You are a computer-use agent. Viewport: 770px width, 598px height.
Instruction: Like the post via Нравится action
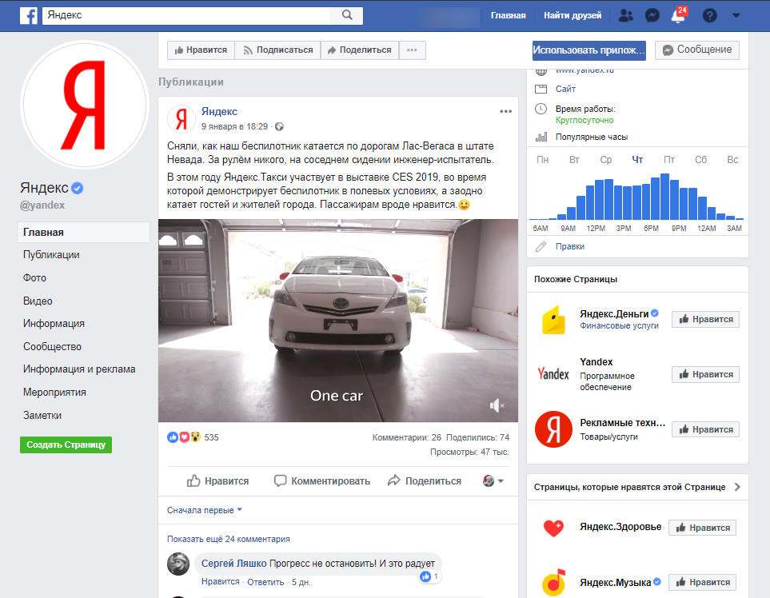click(217, 481)
